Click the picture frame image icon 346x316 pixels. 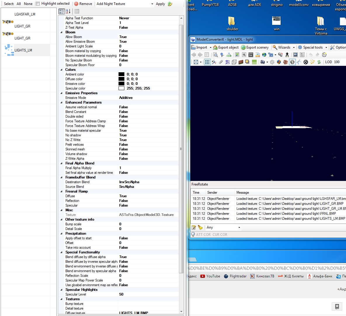[295, 55]
